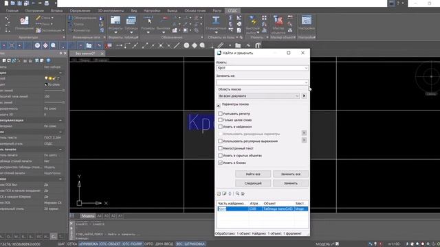Viewport: 440px width, 247px height.
Task: Click the Оборудование tool
Action: pos(82,18)
